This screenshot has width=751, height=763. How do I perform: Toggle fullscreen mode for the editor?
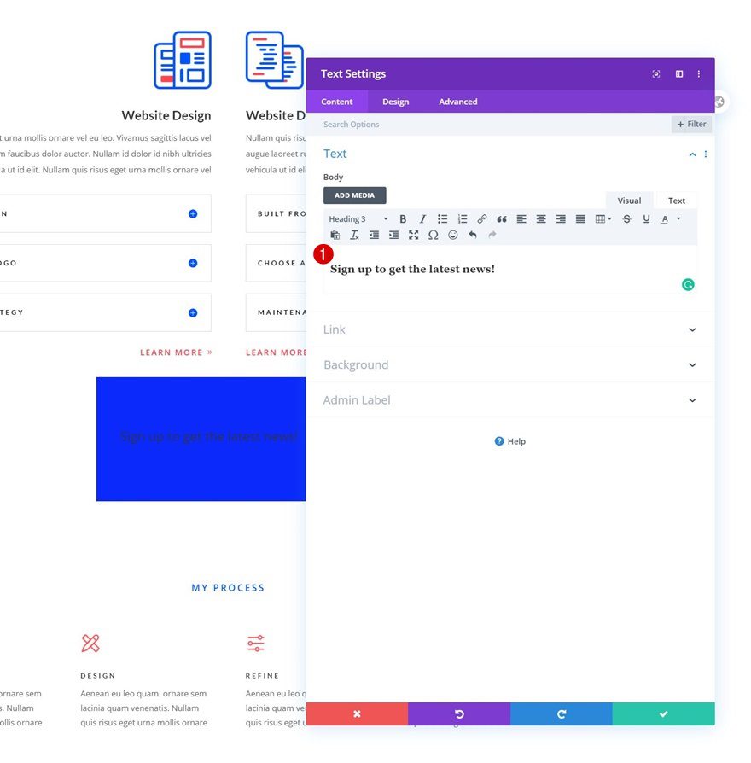[413, 235]
